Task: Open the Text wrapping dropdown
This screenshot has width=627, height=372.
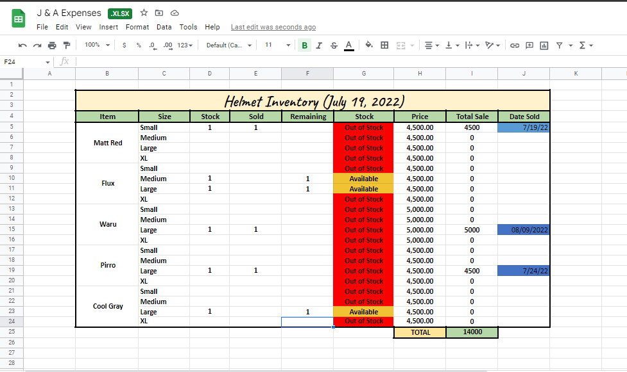Action: click(x=472, y=45)
